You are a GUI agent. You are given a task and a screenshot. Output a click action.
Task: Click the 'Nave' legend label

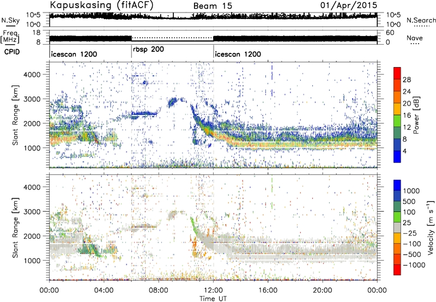point(415,38)
